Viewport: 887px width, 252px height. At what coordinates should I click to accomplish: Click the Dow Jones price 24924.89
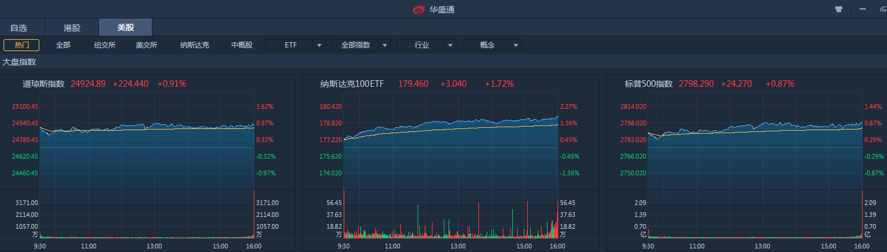(88, 84)
